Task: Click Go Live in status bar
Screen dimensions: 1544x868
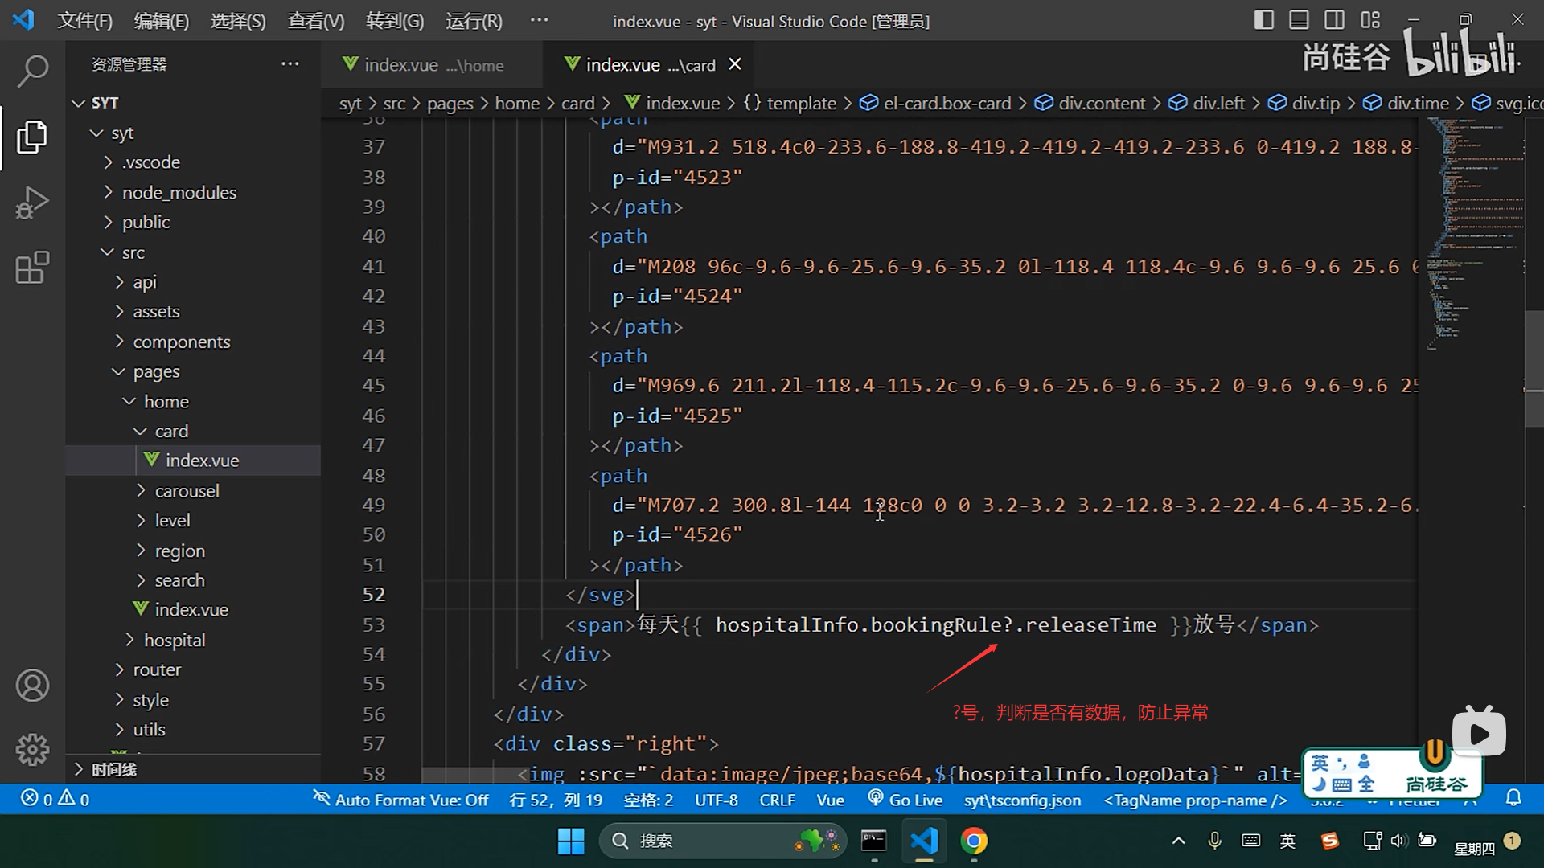Action: pyautogui.click(x=905, y=800)
